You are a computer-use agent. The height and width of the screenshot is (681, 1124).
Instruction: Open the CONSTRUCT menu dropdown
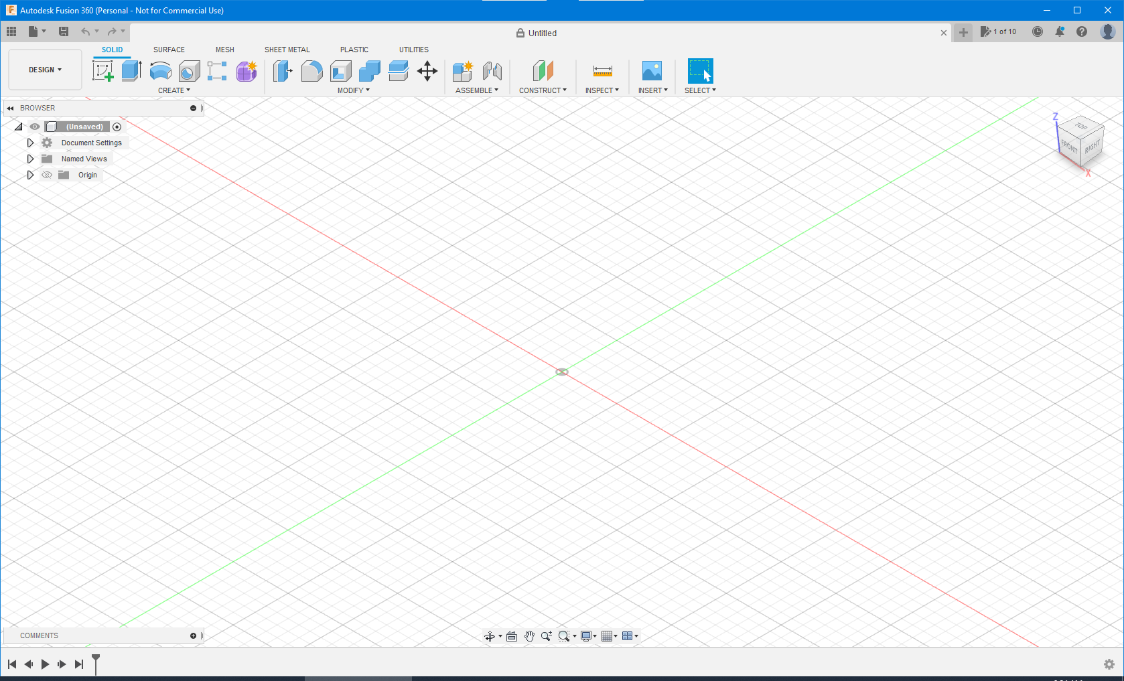click(543, 90)
